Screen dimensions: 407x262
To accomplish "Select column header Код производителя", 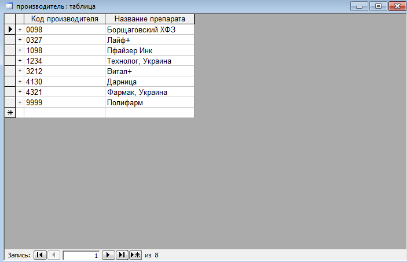I will 65,19.
